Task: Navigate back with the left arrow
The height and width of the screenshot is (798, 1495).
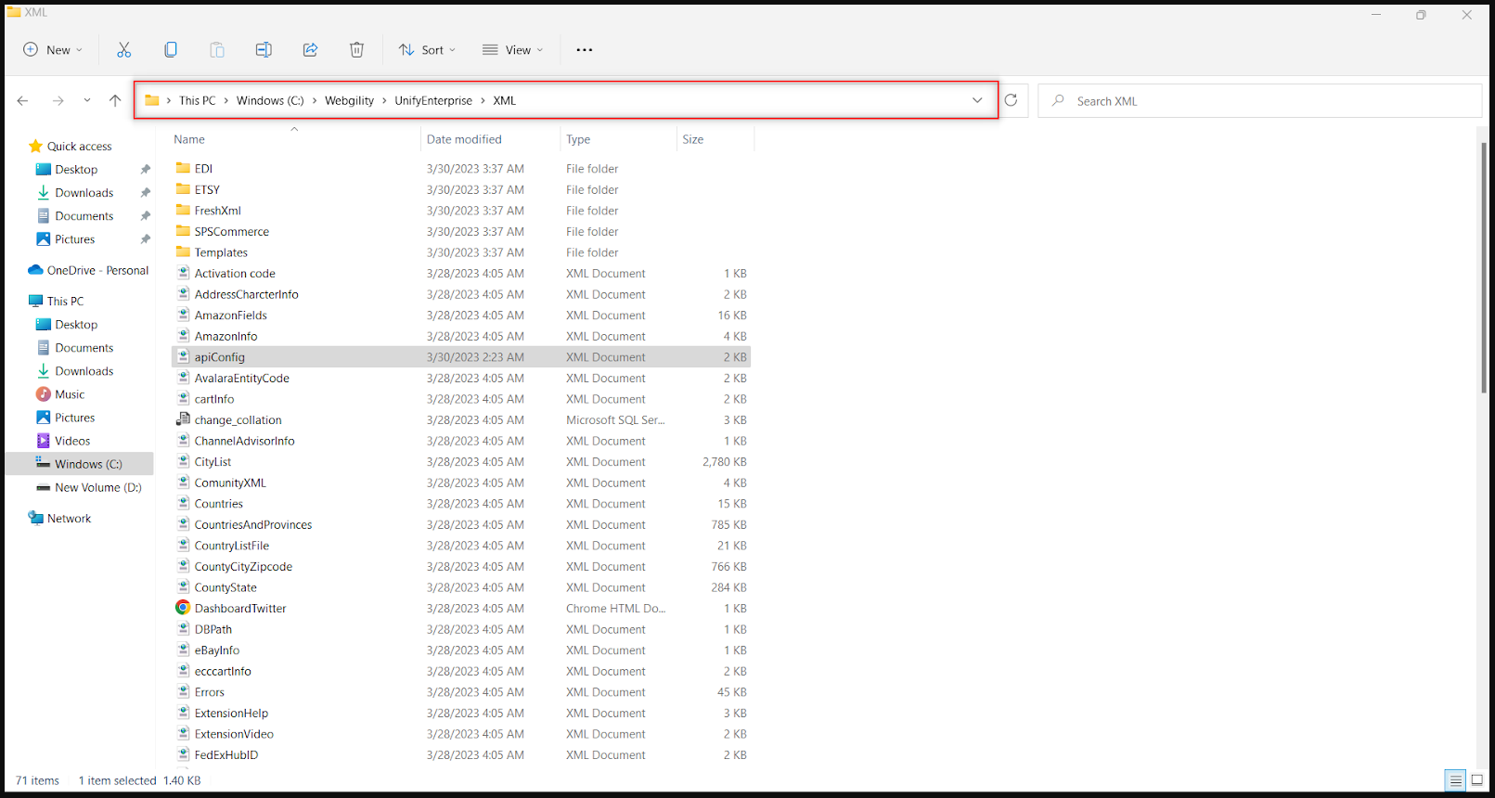Action: (23, 100)
